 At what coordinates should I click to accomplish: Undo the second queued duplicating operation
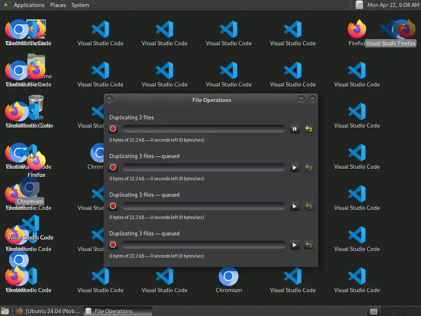tap(309, 207)
